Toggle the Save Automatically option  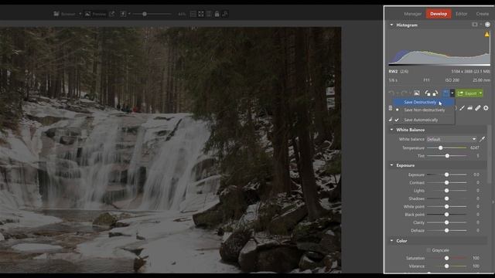[424, 120]
